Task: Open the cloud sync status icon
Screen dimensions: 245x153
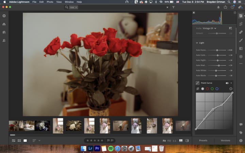Action: click(x=240, y=7)
